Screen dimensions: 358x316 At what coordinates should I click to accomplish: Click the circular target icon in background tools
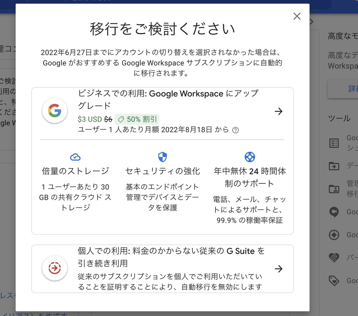coord(334,235)
